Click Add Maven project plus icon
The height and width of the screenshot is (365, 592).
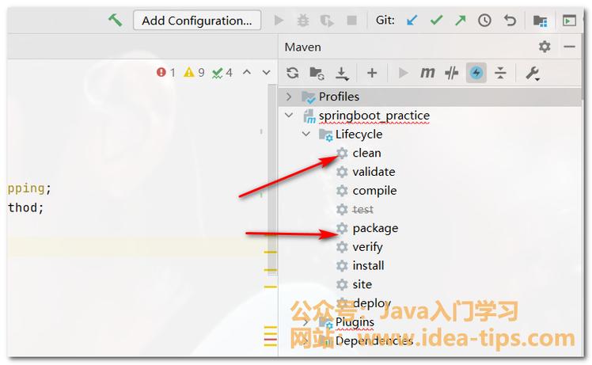click(372, 73)
